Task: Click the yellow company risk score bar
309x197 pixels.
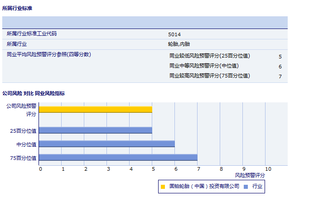Action: click(95, 109)
